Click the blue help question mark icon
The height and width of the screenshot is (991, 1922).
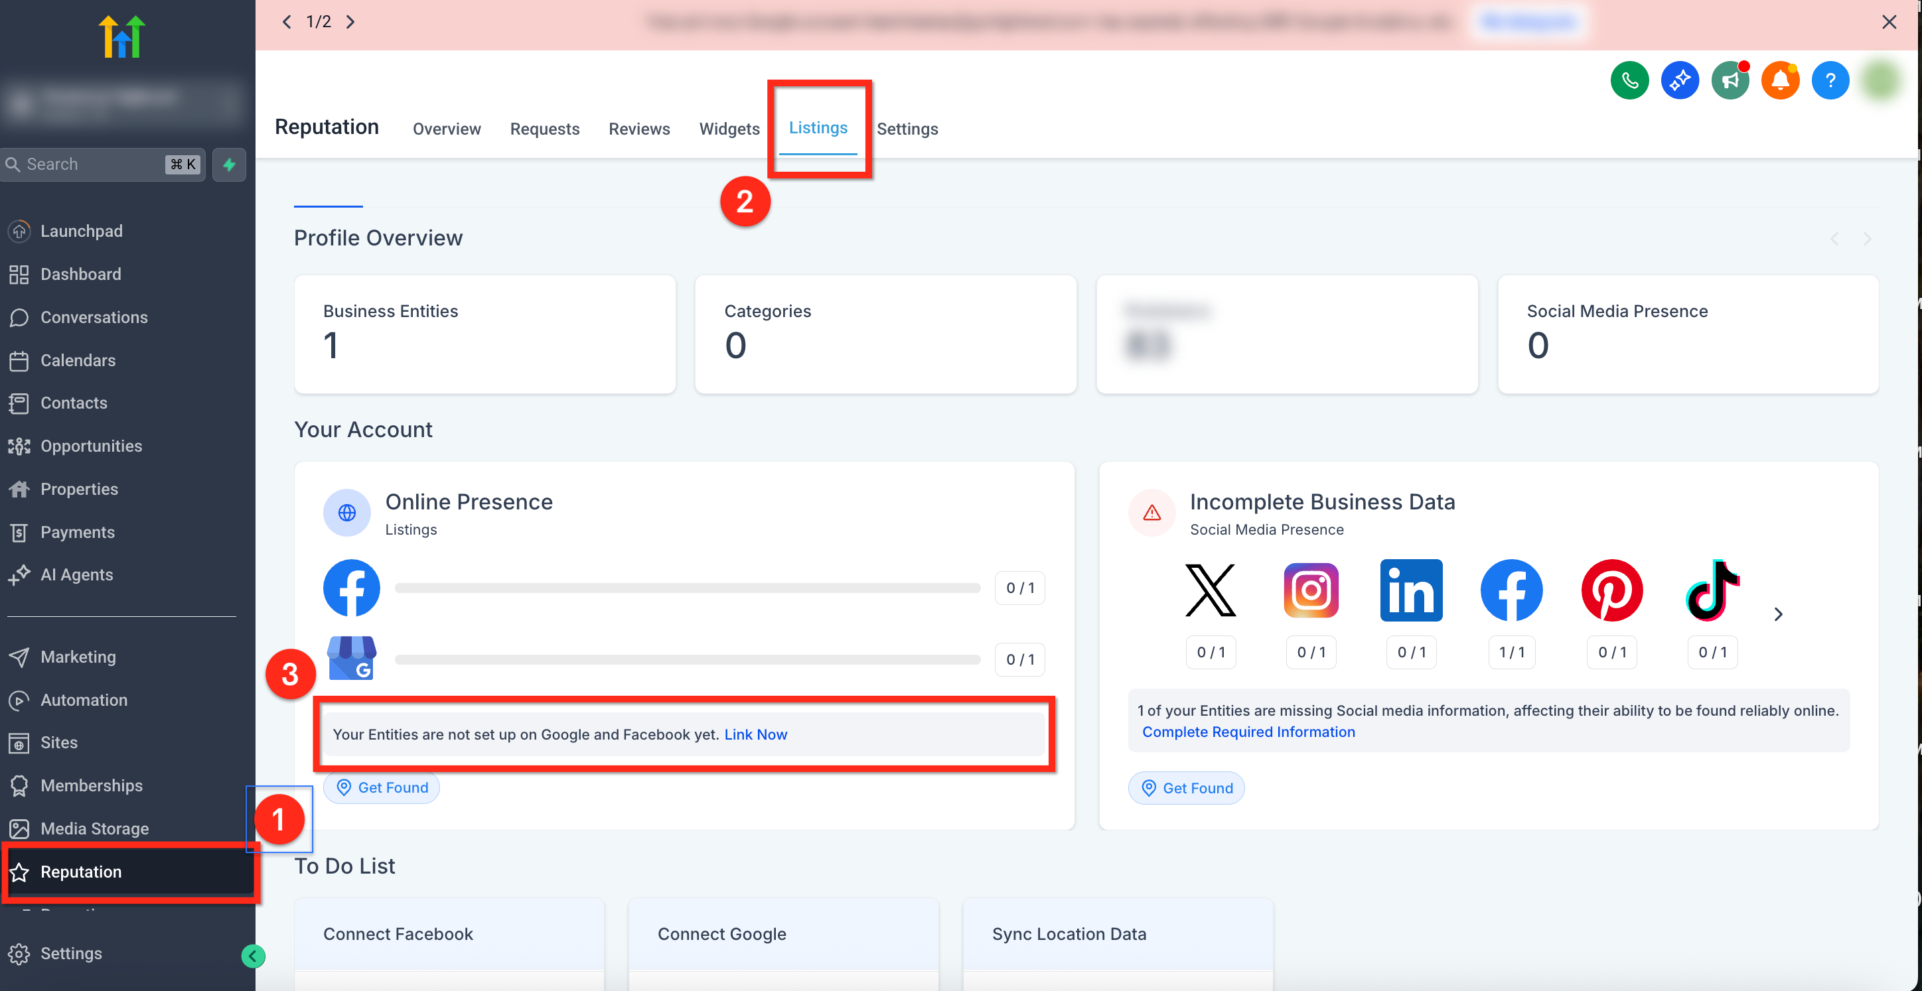click(1830, 80)
